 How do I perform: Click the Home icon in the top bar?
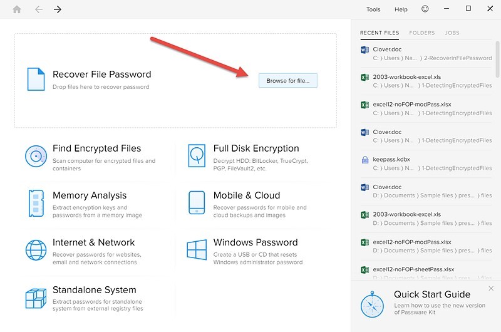pyautogui.click(x=17, y=9)
